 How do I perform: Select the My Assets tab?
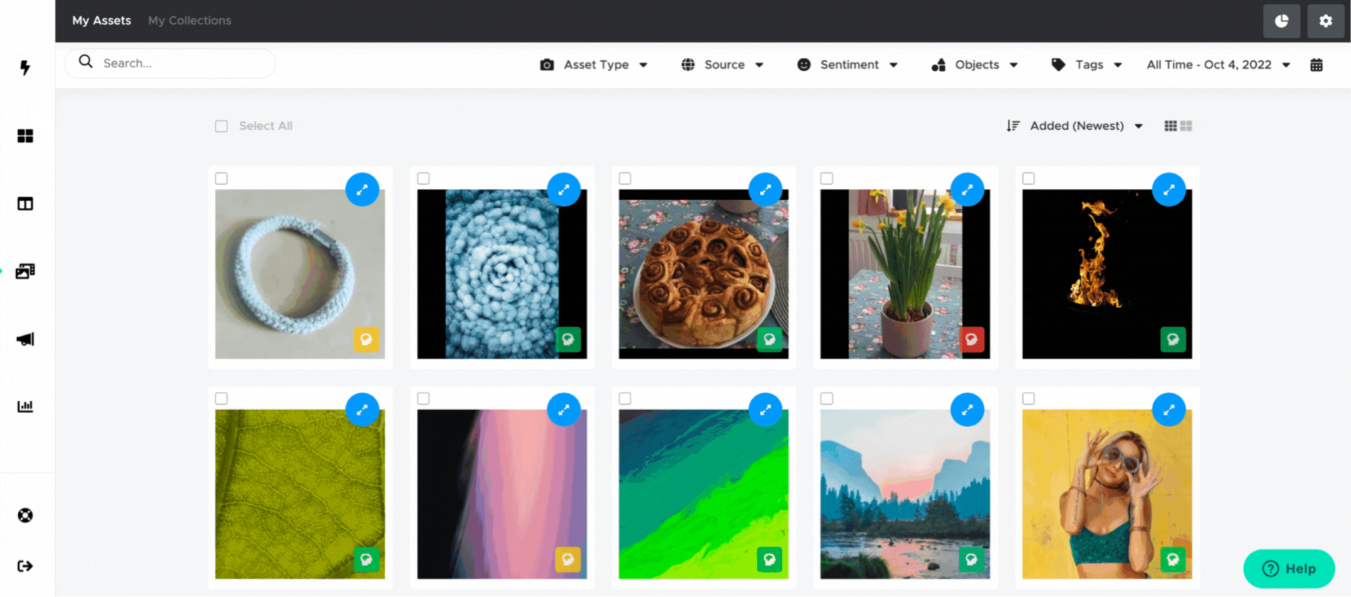pos(102,21)
